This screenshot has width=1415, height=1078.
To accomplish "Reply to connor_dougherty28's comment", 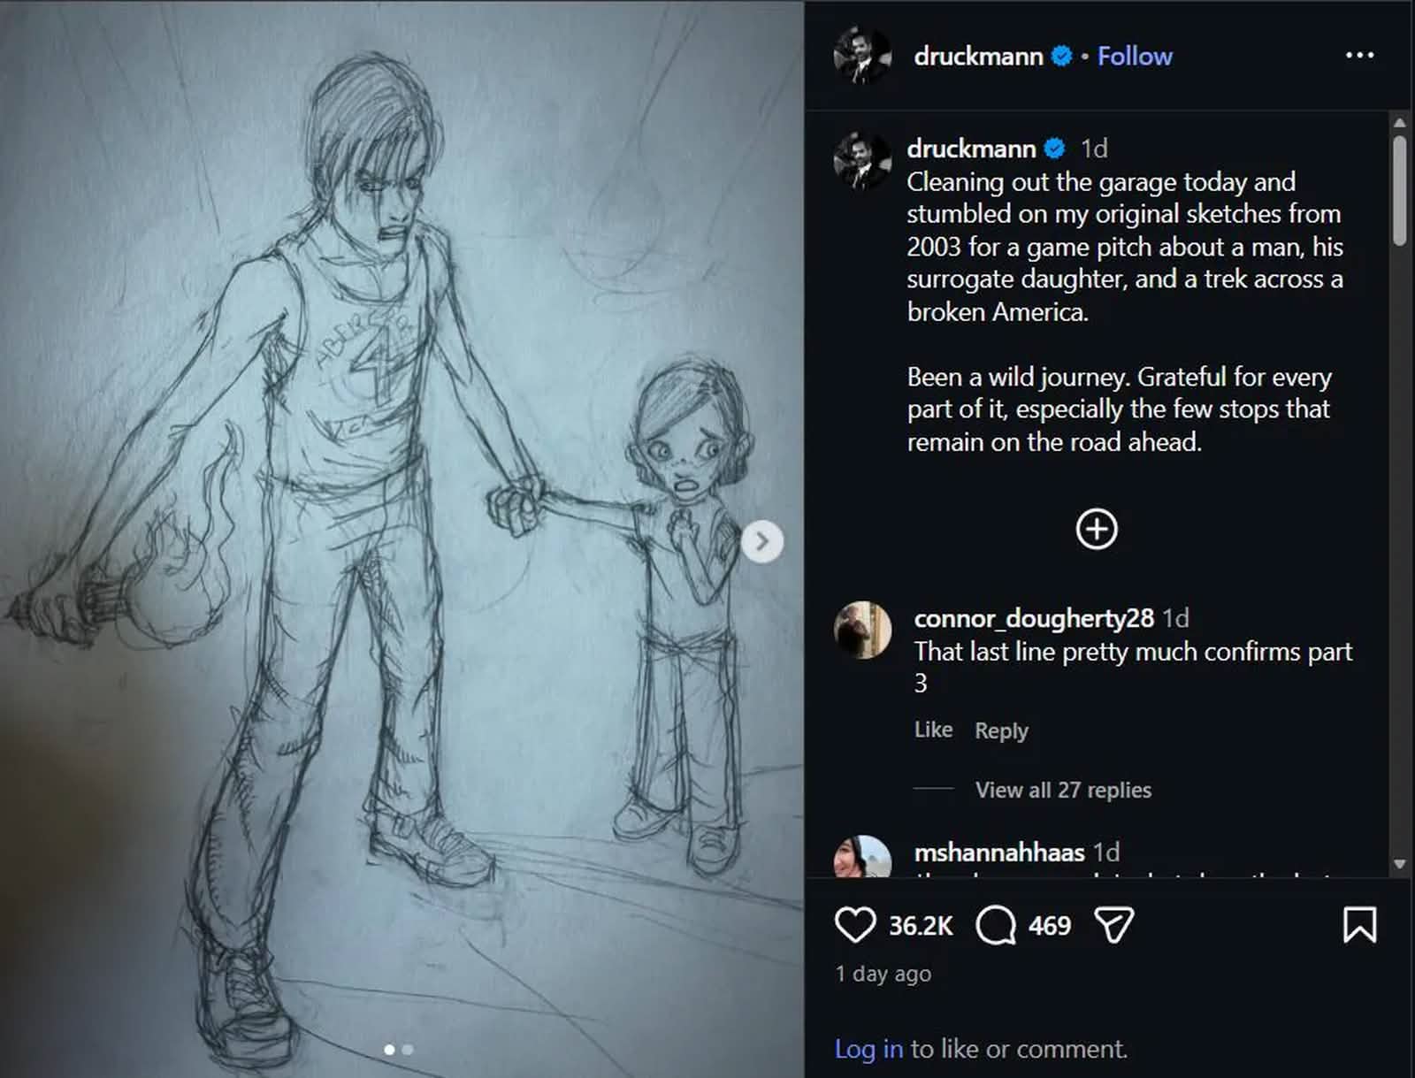I will pyautogui.click(x=1000, y=730).
